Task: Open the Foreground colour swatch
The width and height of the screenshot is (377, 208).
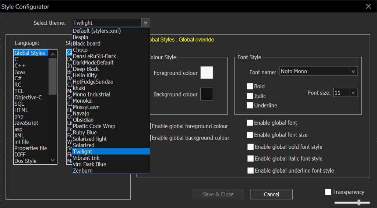Action: coord(207,73)
